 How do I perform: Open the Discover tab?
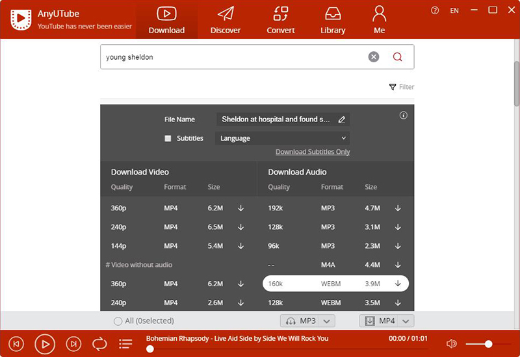pyautogui.click(x=226, y=20)
